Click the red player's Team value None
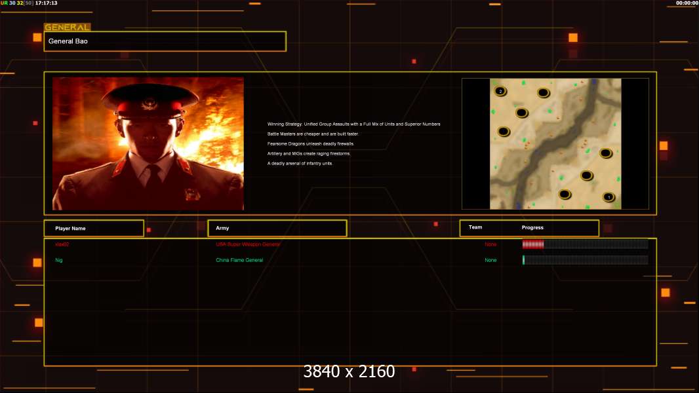Image resolution: width=699 pixels, height=393 pixels. 490,244
